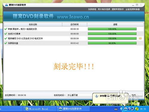Viewport: 149px width, 112px height.
Task: Click total elapsed time 00:04:16
Action: tap(22, 95)
